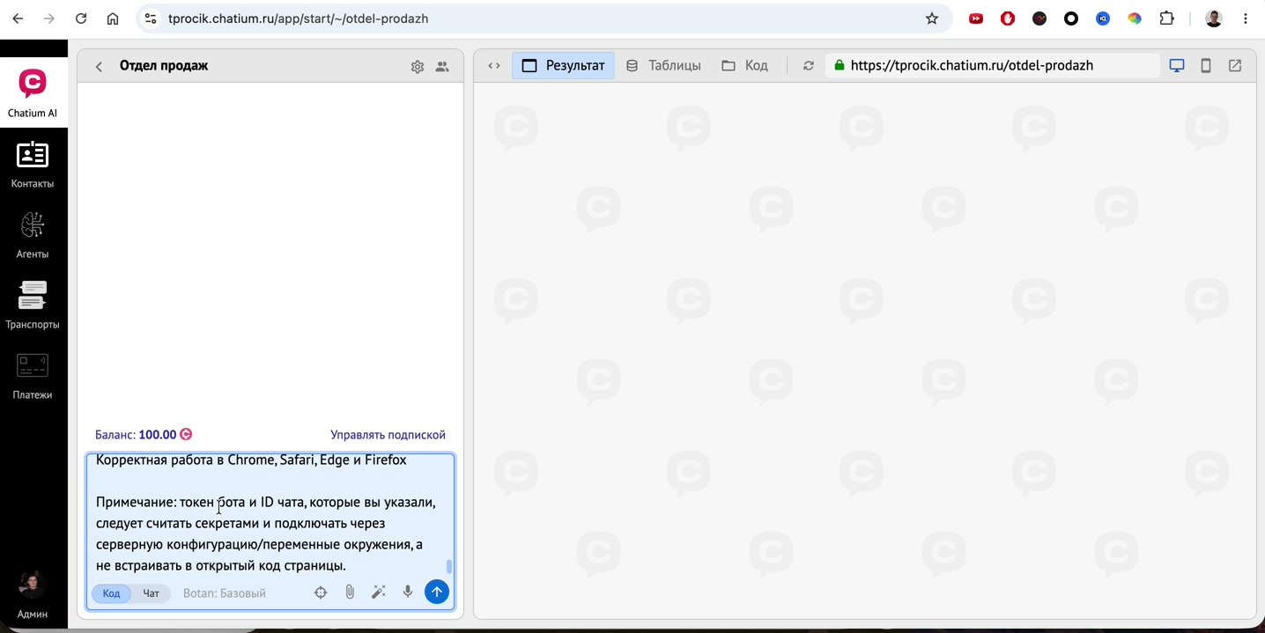Click the preview URL field
Image resolution: width=1265 pixels, height=633 pixels.
[992, 65]
